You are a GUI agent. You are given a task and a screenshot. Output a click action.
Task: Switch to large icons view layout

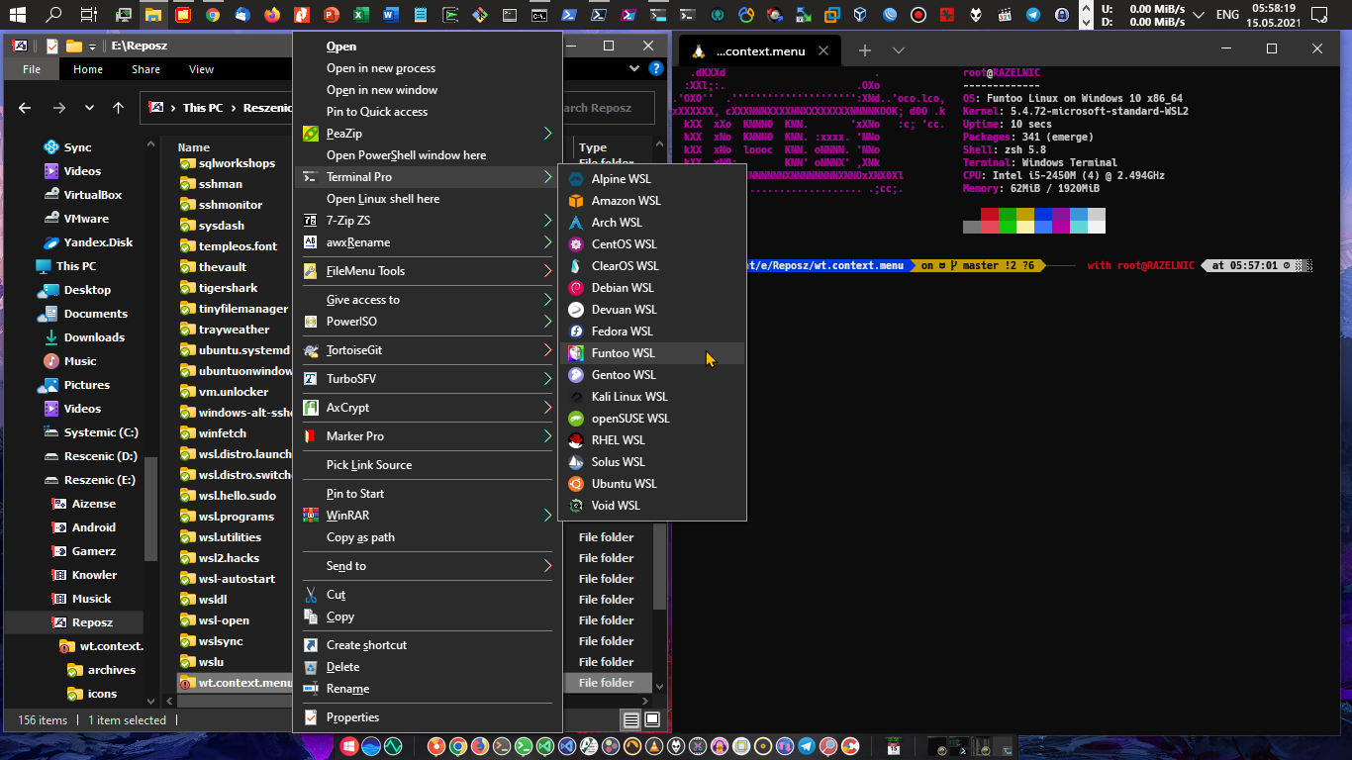[652, 719]
